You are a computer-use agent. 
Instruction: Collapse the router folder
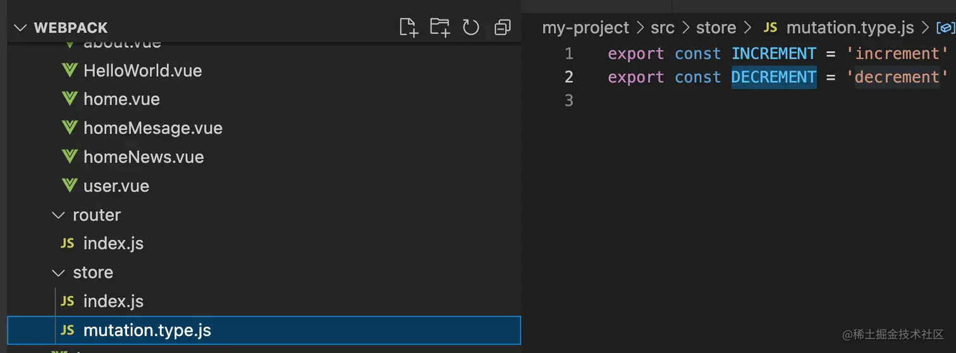pos(59,215)
